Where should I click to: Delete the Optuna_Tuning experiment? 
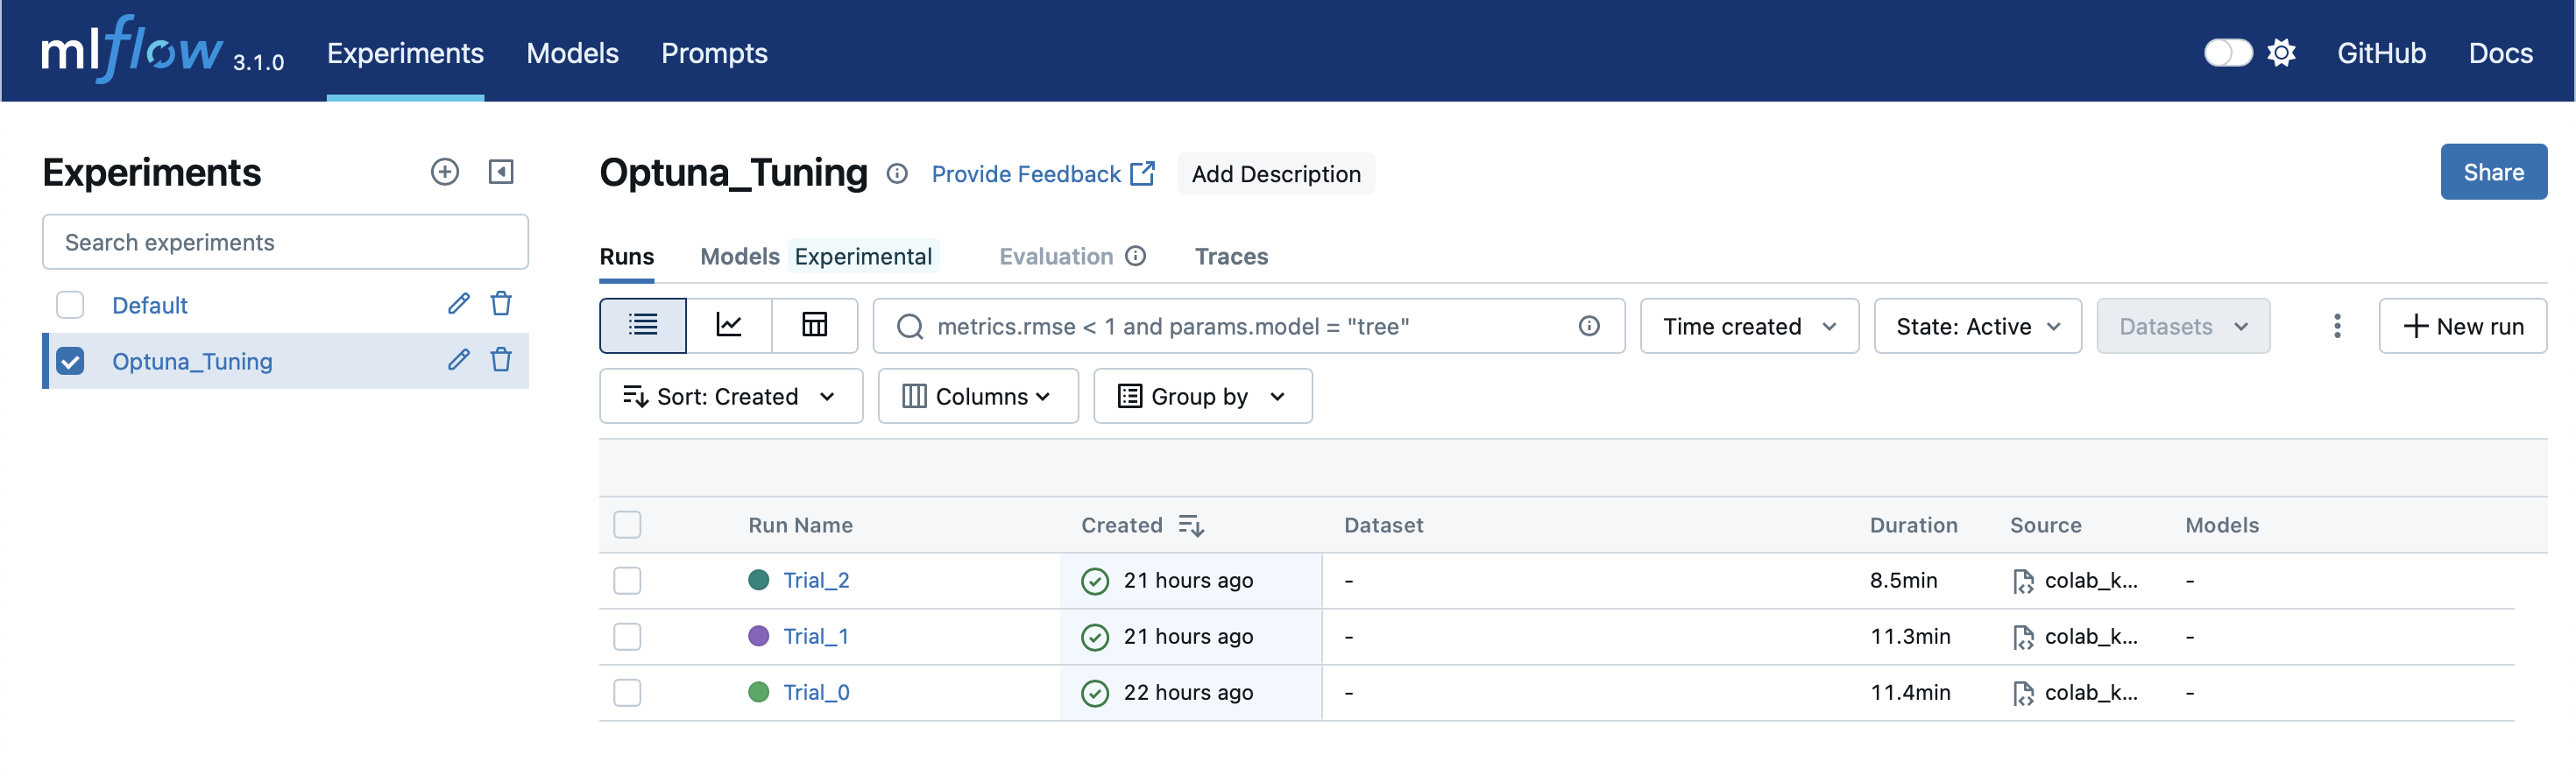pos(501,360)
